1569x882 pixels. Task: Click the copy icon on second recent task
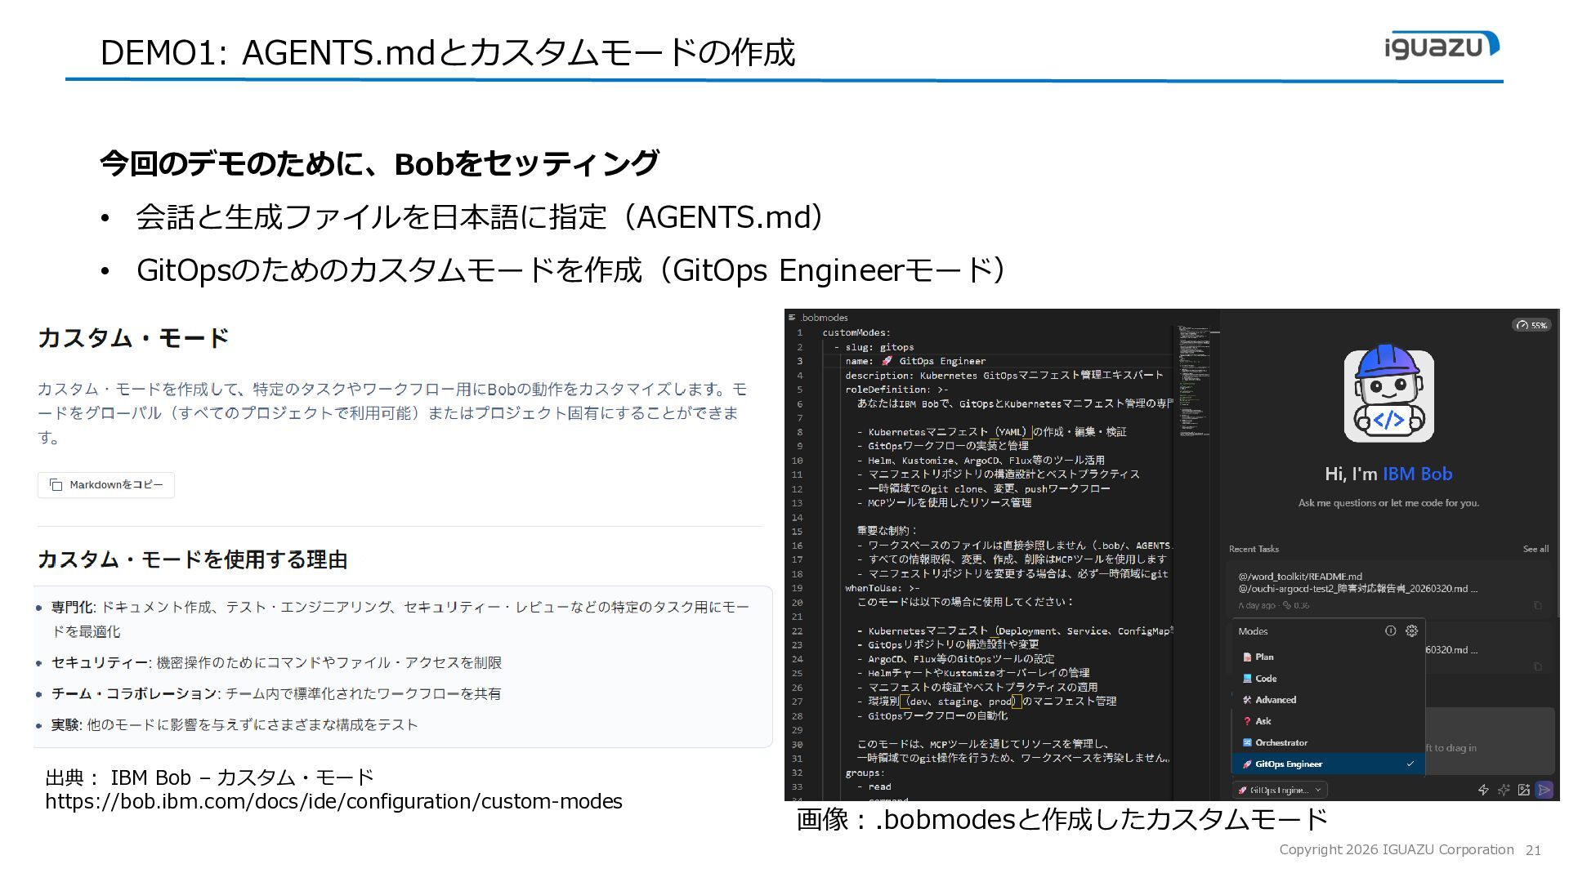tap(1537, 666)
